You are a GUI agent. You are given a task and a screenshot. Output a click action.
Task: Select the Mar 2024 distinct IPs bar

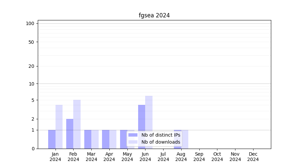click(88, 139)
